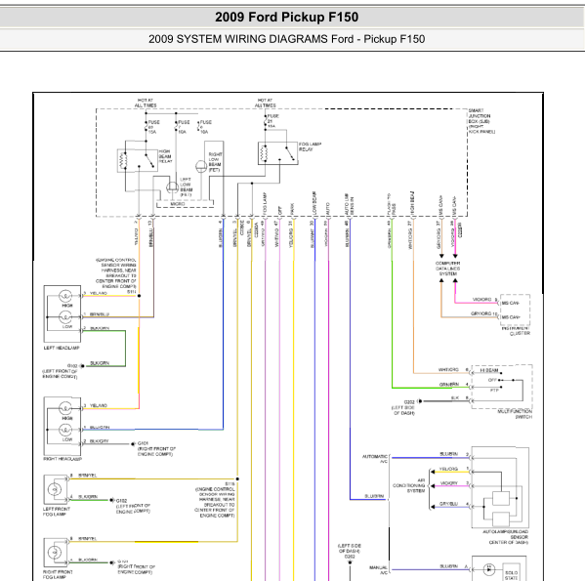This screenshot has width=585, height=581.
Task: Click the S114 splice dot
Action: click(x=139, y=296)
